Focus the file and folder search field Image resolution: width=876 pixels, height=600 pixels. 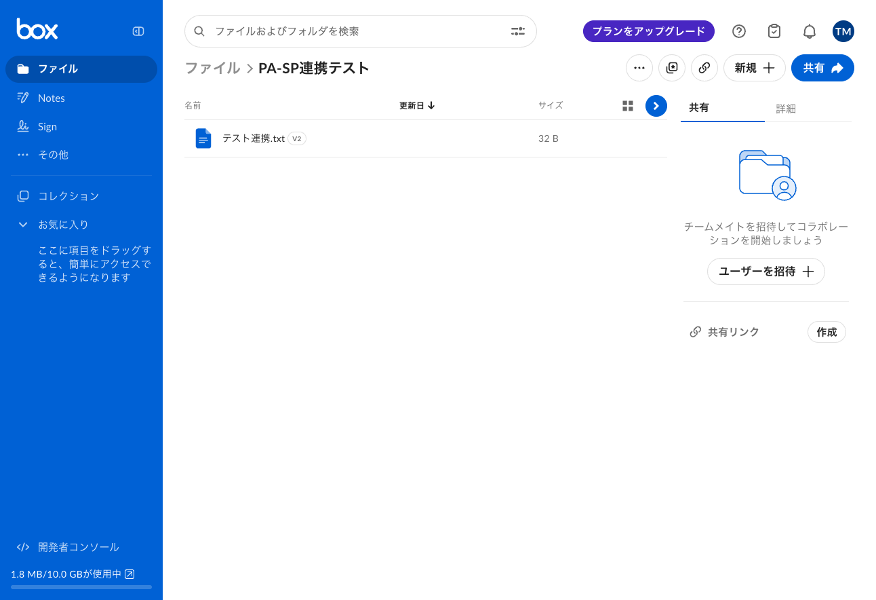tap(359, 31)
